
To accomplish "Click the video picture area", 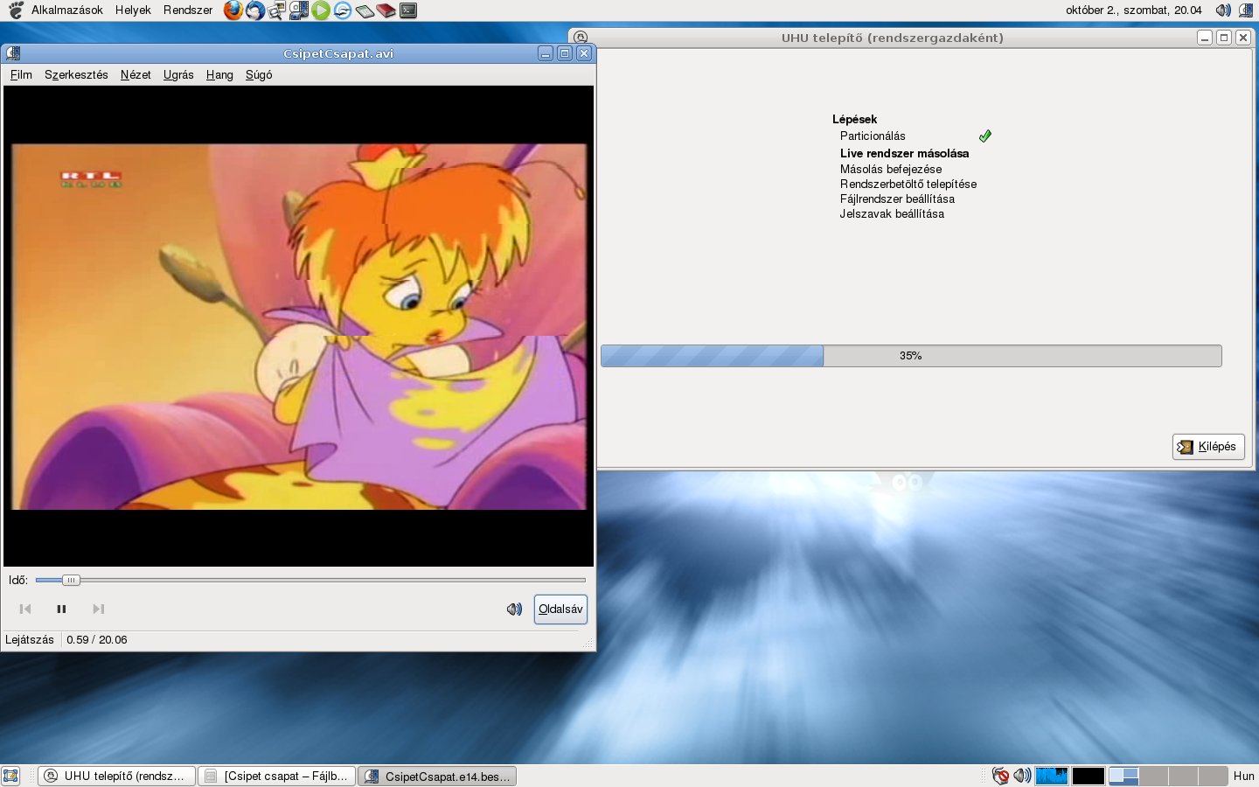I will (298, 326).
